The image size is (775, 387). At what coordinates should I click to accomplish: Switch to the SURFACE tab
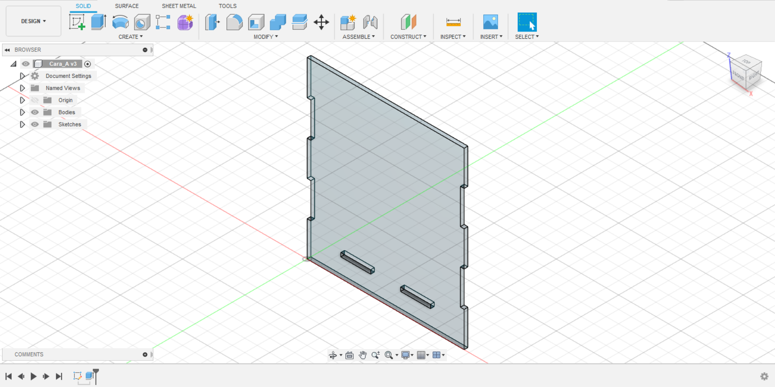pos(127,6)
